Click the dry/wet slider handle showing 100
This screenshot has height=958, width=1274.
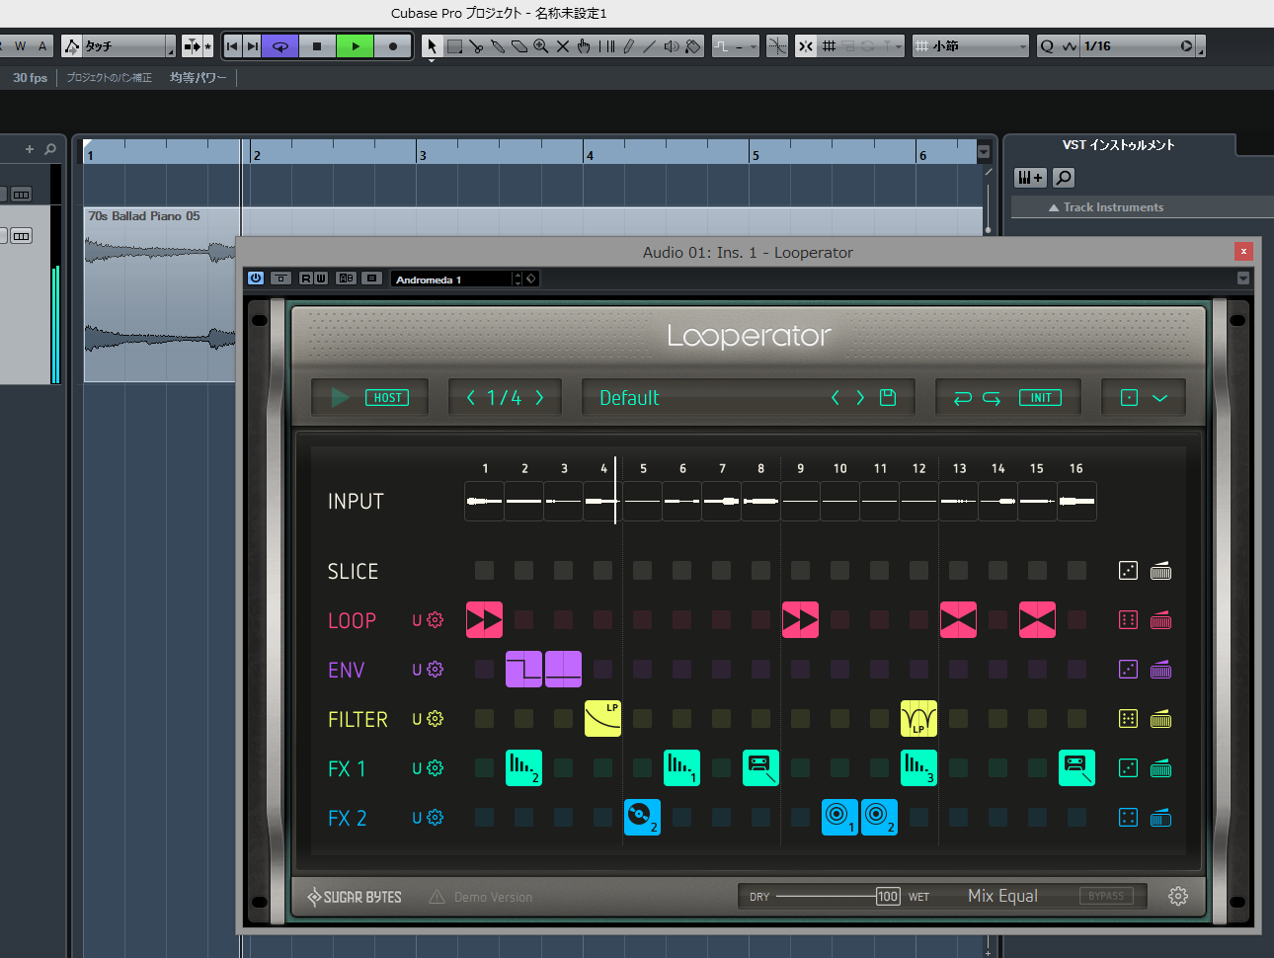click(x=888, y=897)
